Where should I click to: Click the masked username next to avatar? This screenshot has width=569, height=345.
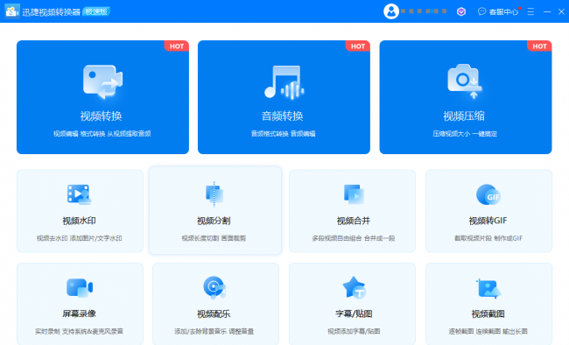tap(424, 11)
